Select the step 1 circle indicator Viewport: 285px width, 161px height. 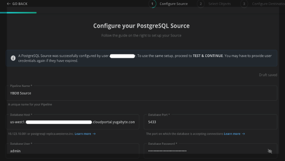[153, 4]
